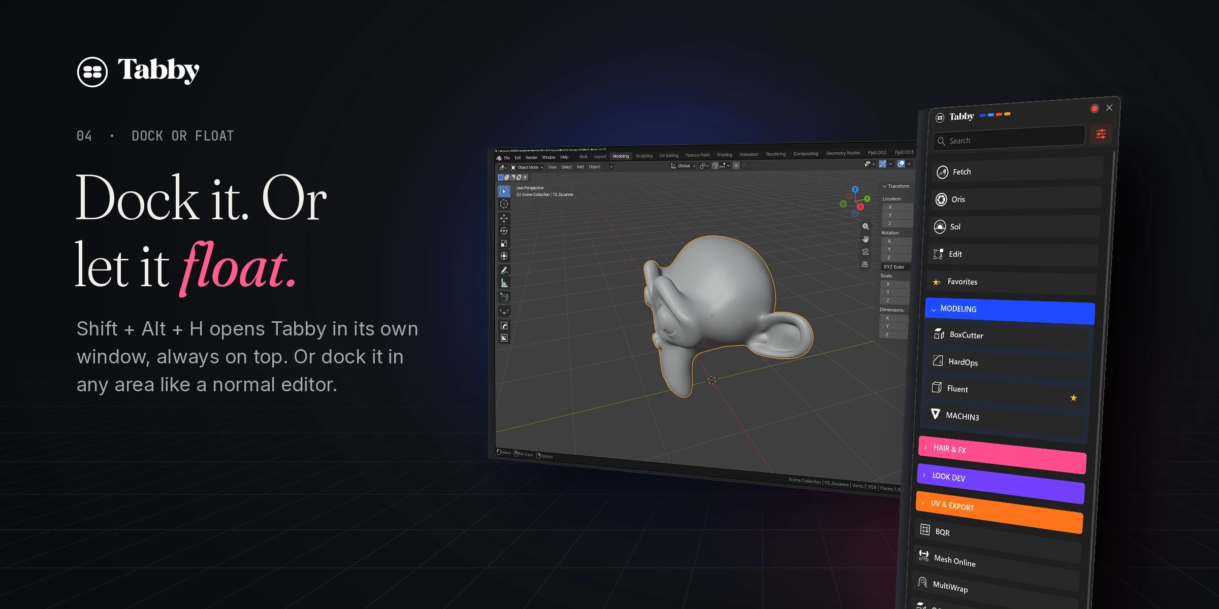Select the Measure tool
This screenshot has width=1219, height=609.
pyautogui.click(x=504, y=283)
